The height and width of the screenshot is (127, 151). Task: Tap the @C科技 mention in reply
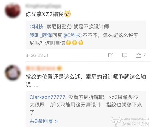pos(72,35)
